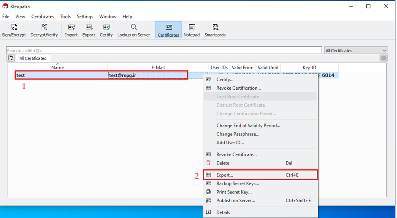Open the All Certificates filter dropdown

tap(356, 51)
